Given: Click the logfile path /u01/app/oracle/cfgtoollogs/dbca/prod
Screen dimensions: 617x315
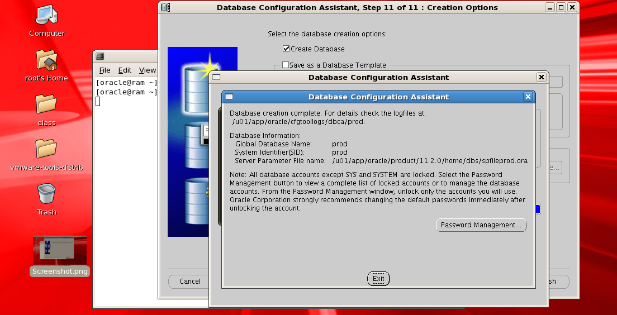Looking at the screenshot, I should [x=298, y=122].
